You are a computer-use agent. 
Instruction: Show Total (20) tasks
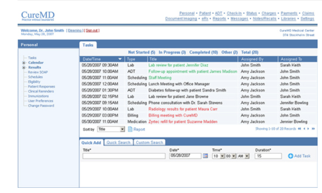click(x=250, y=52)
